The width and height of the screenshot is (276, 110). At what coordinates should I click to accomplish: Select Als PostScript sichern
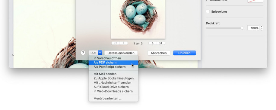coord(113,67)
